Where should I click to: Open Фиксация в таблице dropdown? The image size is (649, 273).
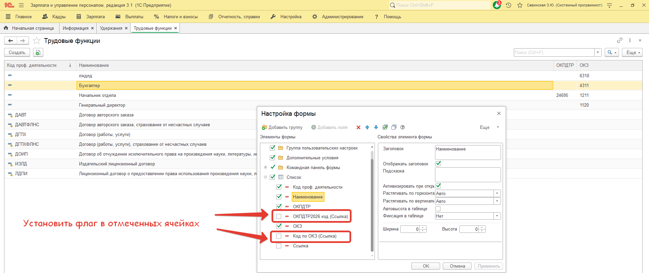(x=497, y=216)
